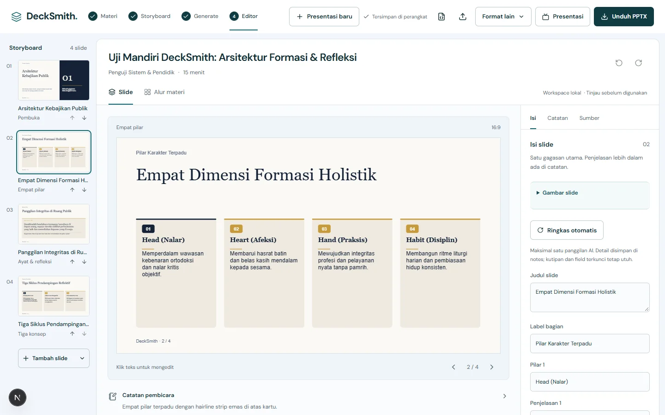Open the Catatan tab
Screen dimensions: 665x415
click(x=557, y=118)
